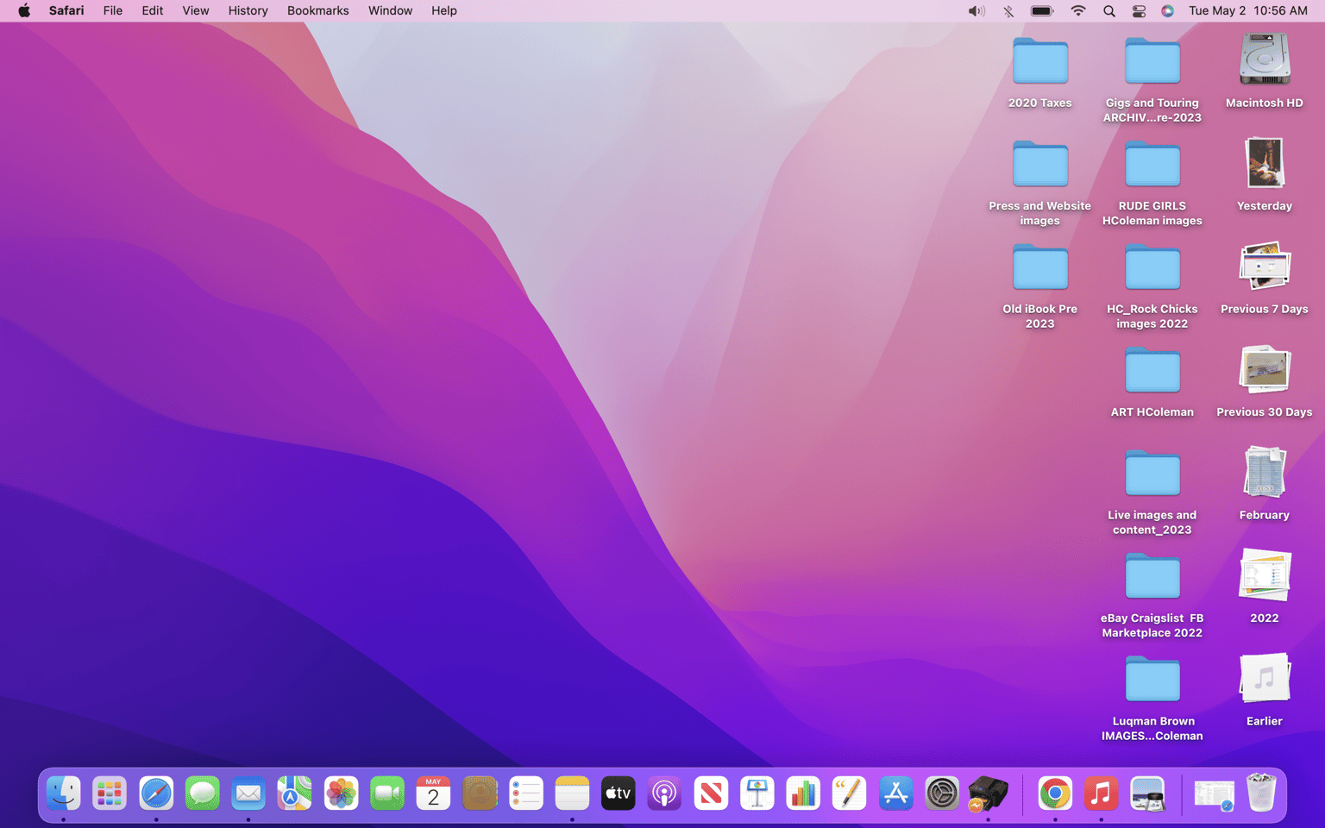This screenshot has height=828, width=1325.
Task: Launch Safari from the Dock
Action: [156, 793]
